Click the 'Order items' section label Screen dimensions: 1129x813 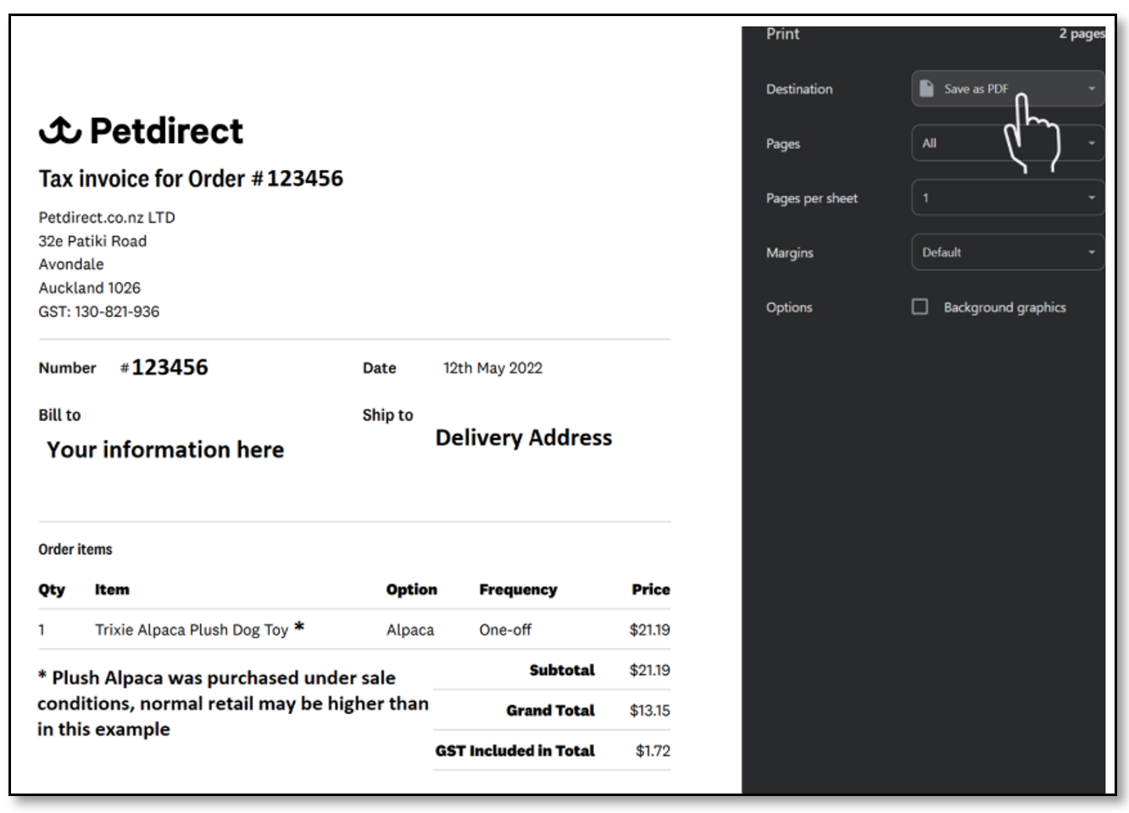(x=75, y=550)
